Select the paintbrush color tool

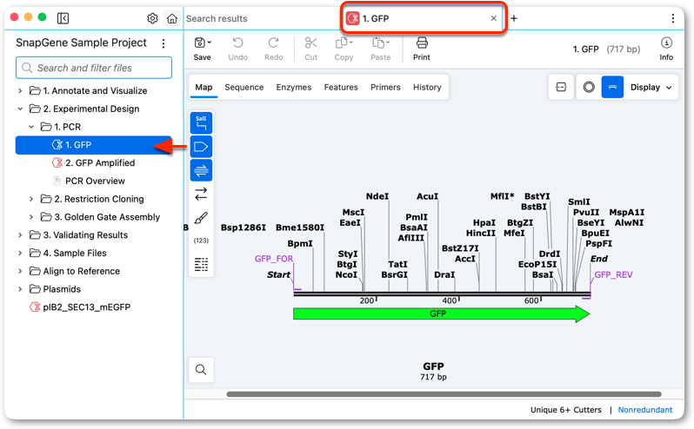click(x=201, y=218)
